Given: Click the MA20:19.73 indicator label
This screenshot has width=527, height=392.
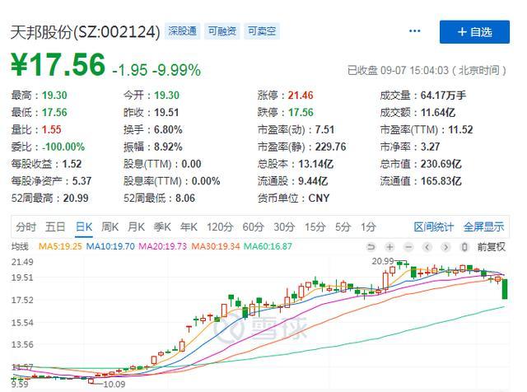Looking at the screenshot, I should (163, 246).
